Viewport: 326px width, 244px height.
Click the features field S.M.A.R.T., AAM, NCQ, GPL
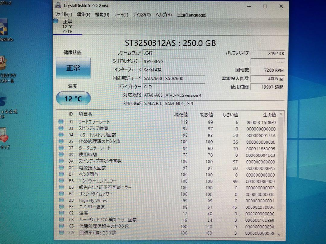tap(213, 103)
